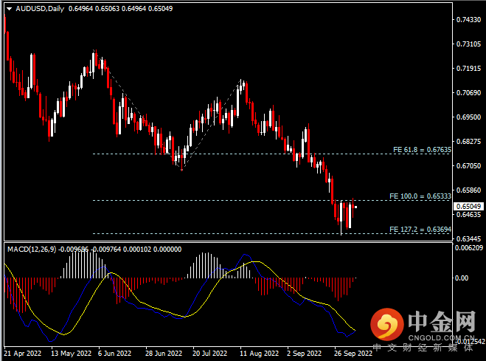Select the FE 100.0 = 0.65333 label
Image resolution: width=486 pixels, height=361 pixels.
tap(420, 196)
